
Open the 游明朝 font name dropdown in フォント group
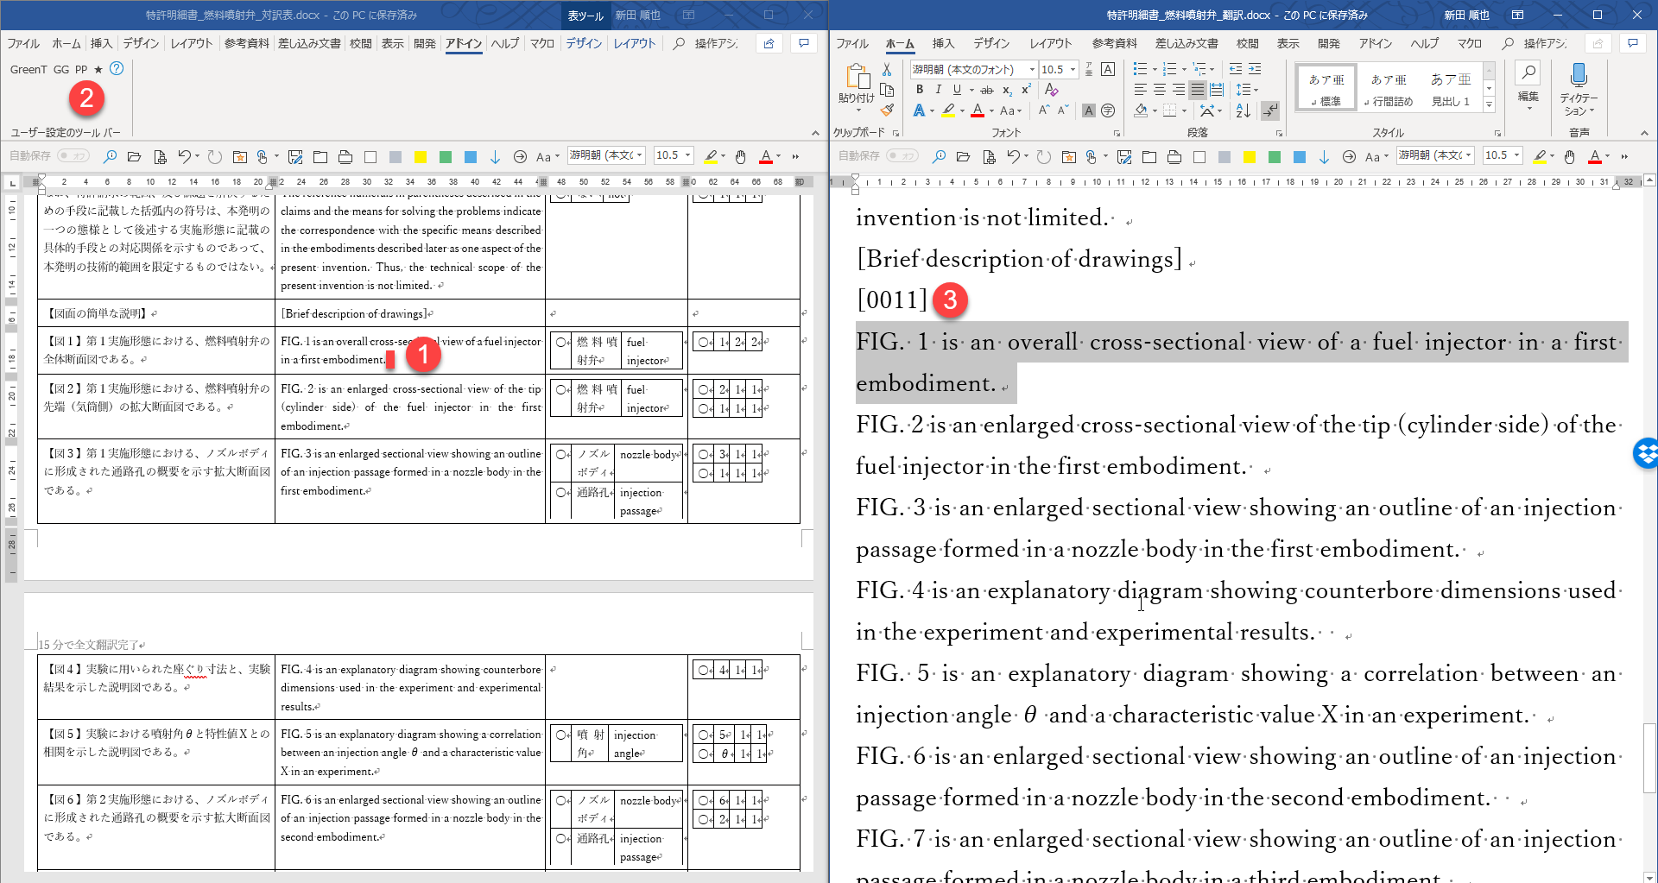pyautogui.click(x=1032, y=69)
